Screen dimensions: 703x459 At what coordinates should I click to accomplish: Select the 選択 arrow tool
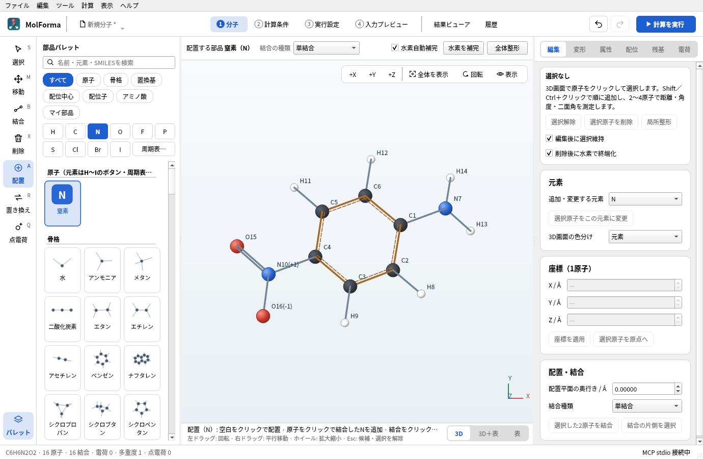click(x=18, y=55)
